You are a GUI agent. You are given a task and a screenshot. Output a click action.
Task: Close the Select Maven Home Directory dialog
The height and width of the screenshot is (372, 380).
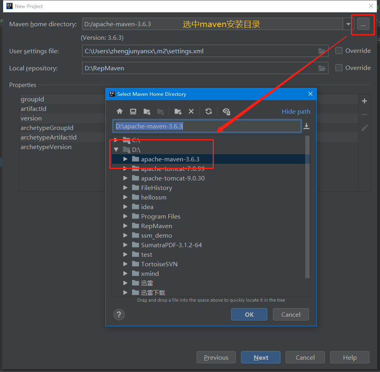point(310,94)
